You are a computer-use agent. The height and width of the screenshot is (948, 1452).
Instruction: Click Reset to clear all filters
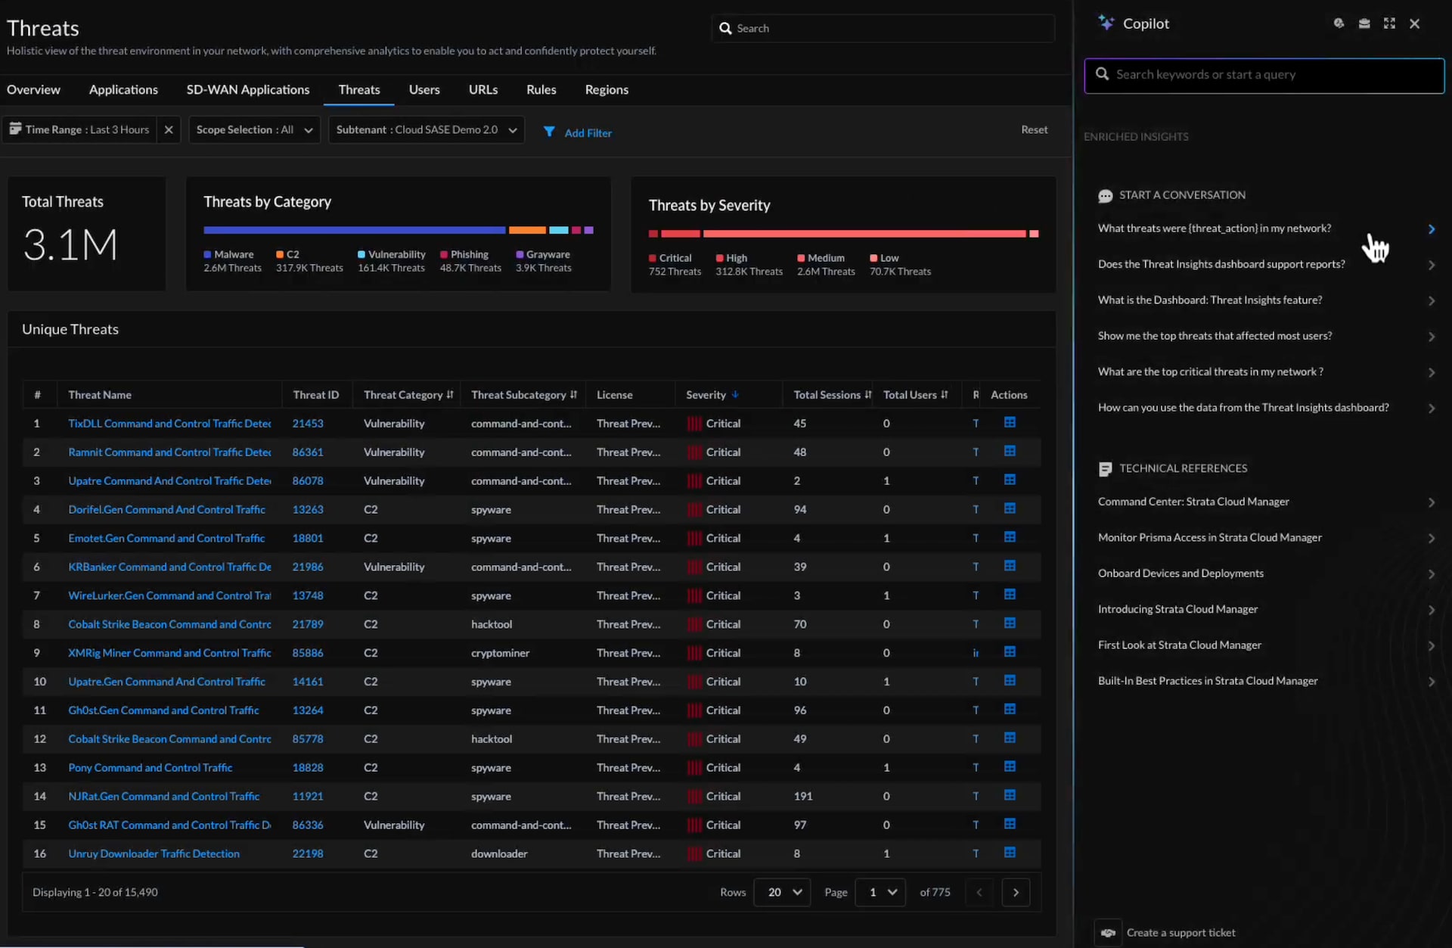click(x=1035, y=129)
